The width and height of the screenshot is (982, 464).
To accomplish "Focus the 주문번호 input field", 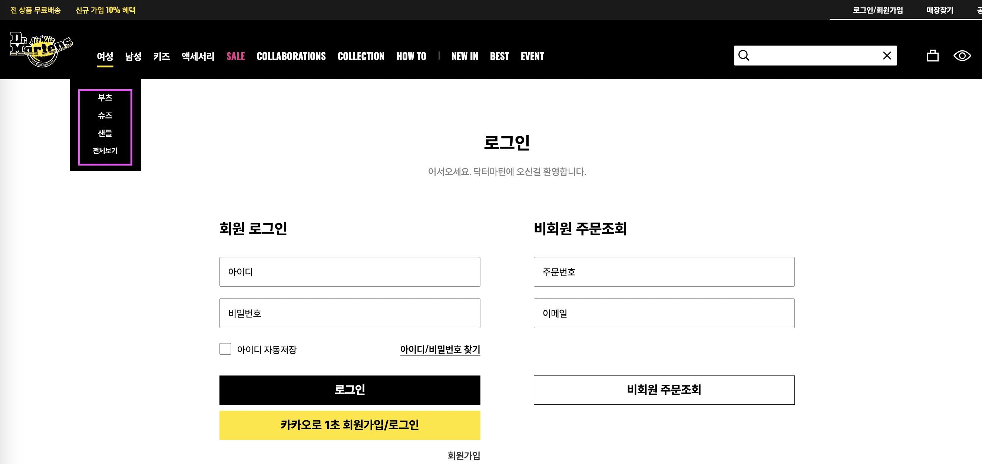I will pos(664,271).
